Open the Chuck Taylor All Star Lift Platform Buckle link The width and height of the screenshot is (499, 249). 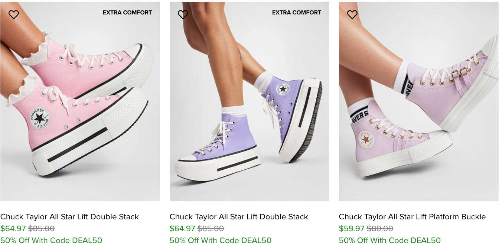tap(412, 217)
